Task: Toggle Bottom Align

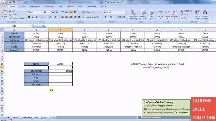Action: [71, 12]
